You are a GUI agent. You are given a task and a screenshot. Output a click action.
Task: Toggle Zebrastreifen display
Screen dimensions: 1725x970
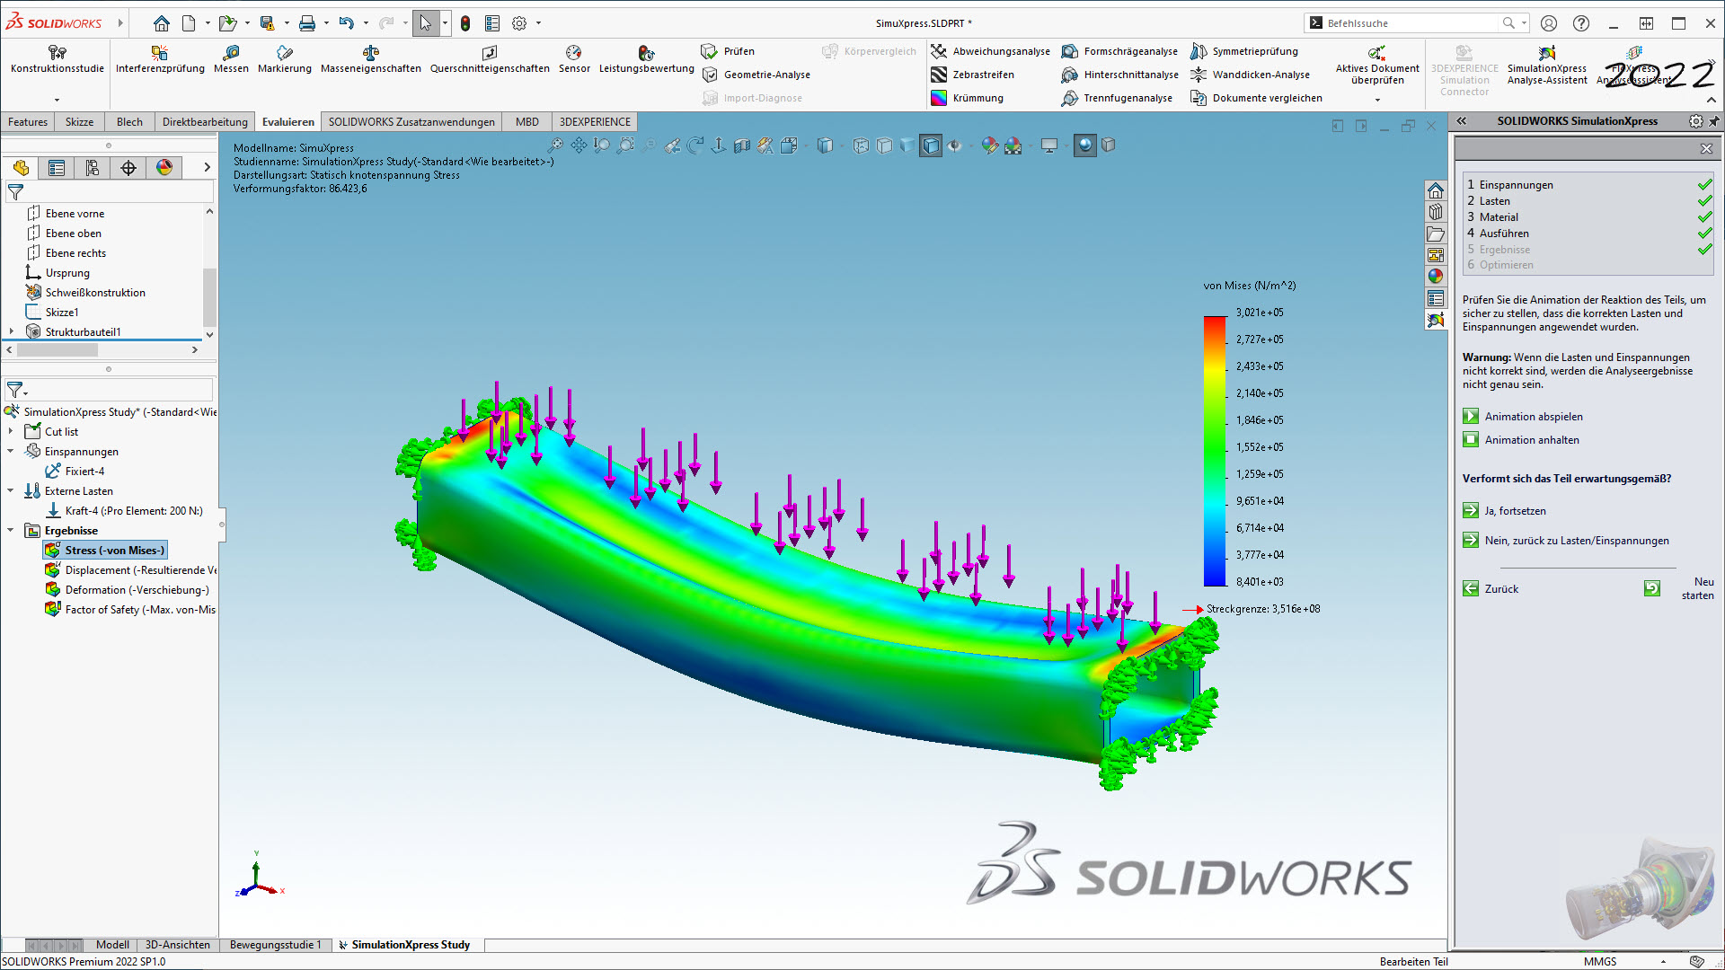973,75
